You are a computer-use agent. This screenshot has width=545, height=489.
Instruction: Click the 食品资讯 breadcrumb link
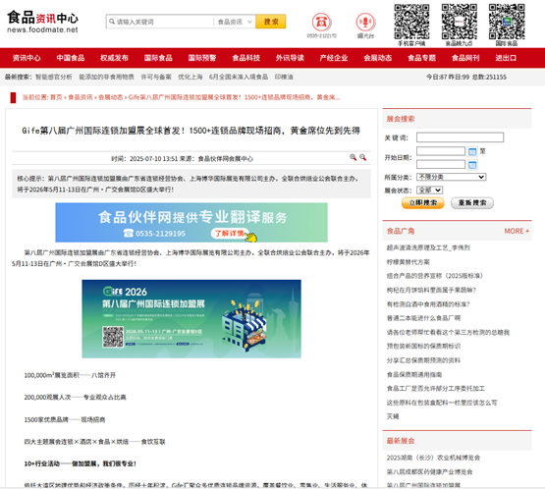click(81, 97)
